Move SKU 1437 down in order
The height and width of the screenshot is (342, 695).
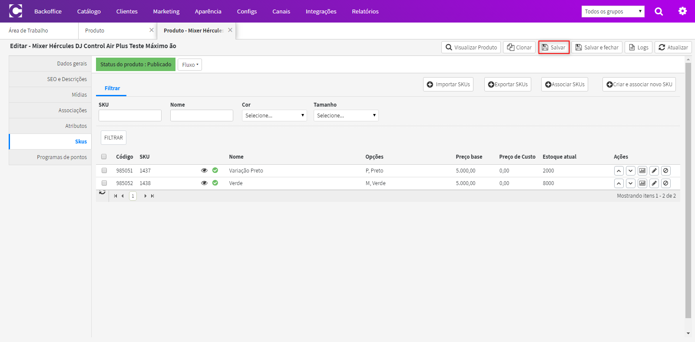click(x=631, y=171)
